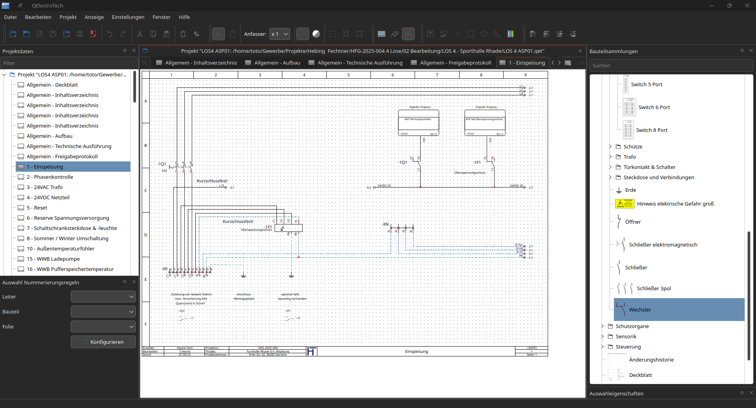Image resolution: width=756 pixels, height=408 pixels.
Task: Click the bring to front icon
Action: [x=533, y=34]
